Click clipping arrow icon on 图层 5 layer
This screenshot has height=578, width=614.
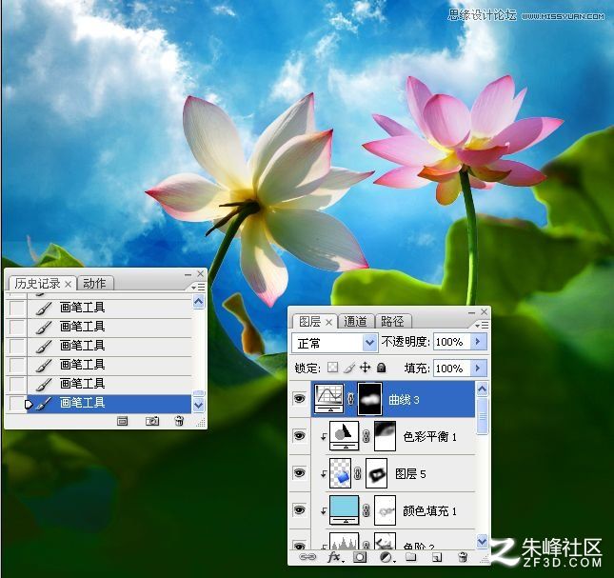(324, 474)
